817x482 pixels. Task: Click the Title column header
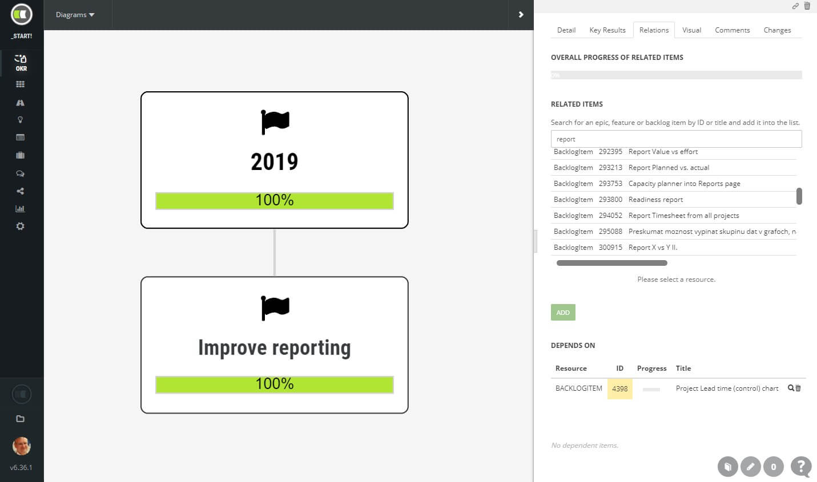pyautogui.click(x=683, y=368)
